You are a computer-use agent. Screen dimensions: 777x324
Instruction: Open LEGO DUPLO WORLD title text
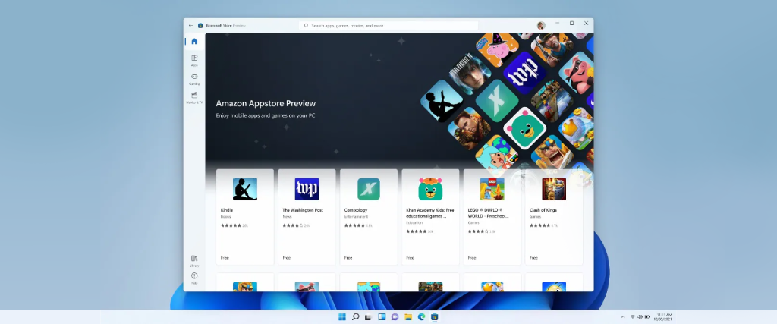pyautogui.click(x=489, y=213)
